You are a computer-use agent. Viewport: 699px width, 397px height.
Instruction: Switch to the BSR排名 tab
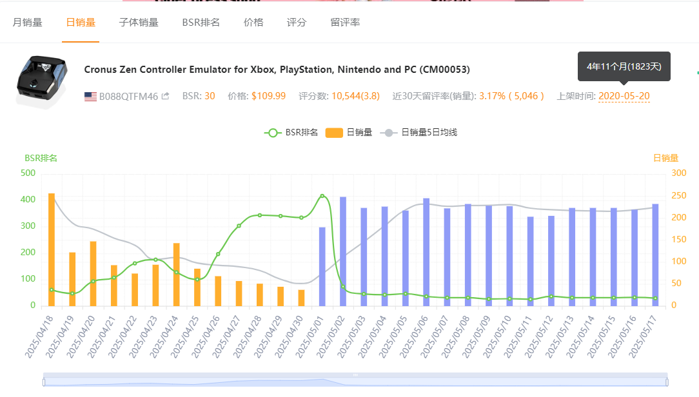(x=201, y=23)
